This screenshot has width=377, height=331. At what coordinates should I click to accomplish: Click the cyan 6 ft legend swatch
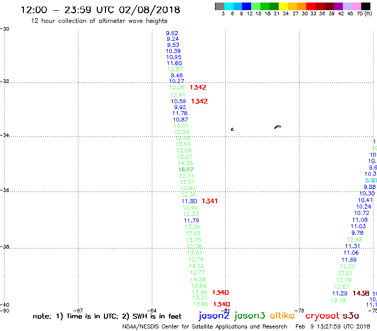point(229,6)
